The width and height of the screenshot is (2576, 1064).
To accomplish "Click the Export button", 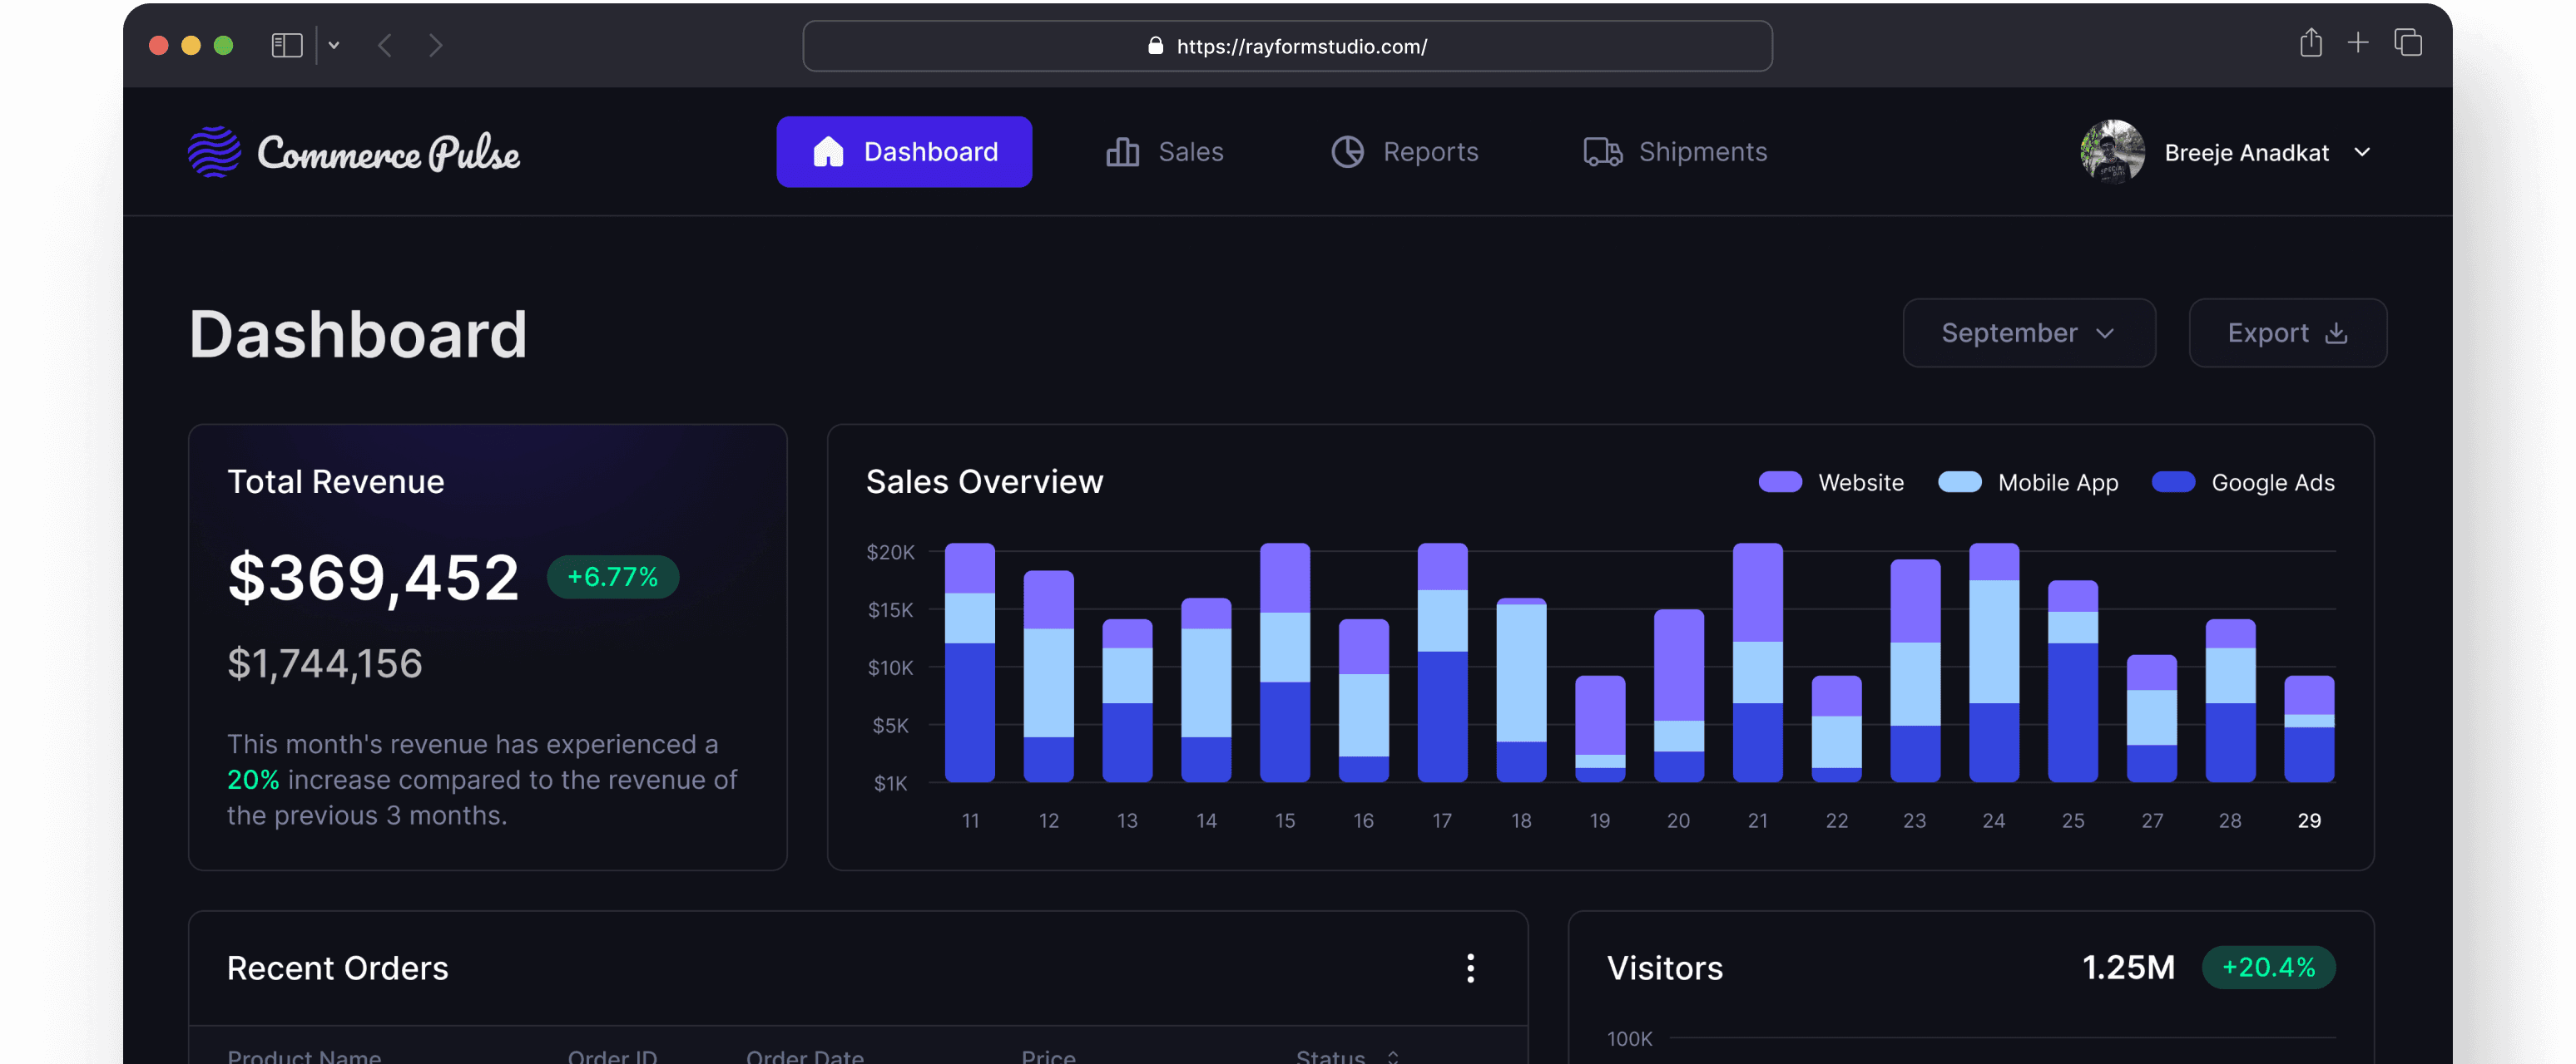I will (x=2288, y=332).
